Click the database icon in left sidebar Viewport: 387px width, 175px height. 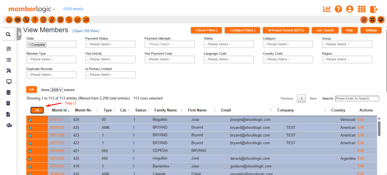pos(9,92)
